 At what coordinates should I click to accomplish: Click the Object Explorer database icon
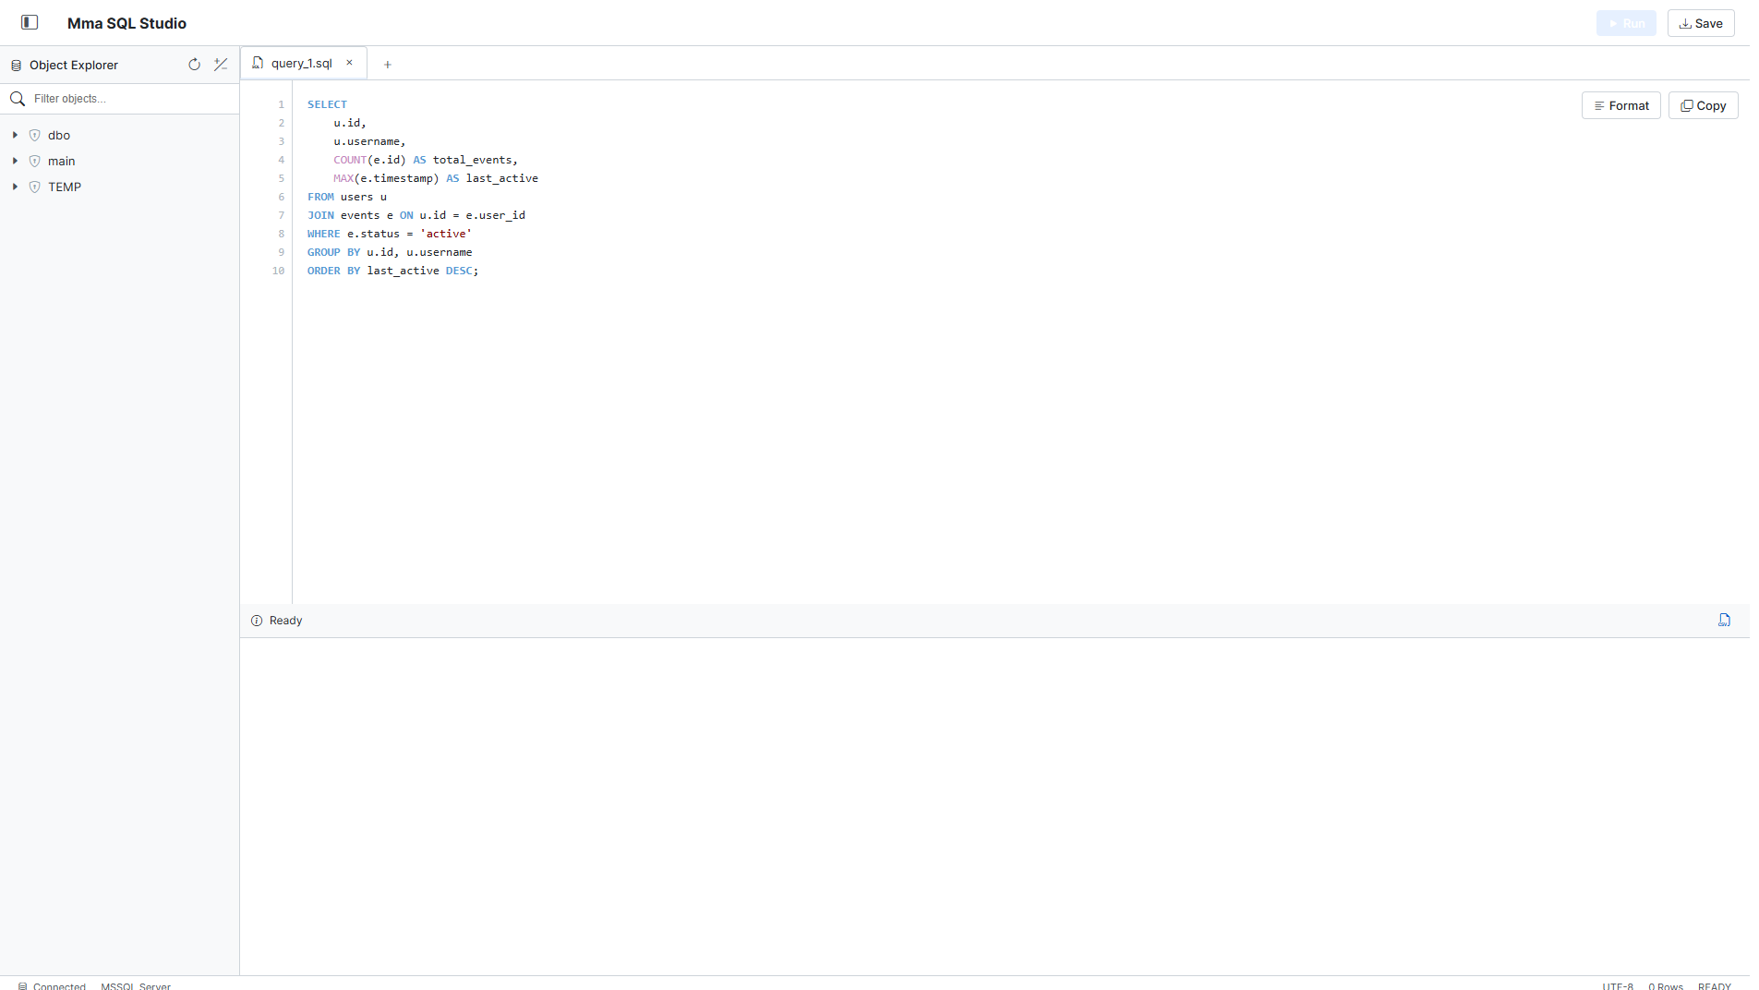click(16, 66)
